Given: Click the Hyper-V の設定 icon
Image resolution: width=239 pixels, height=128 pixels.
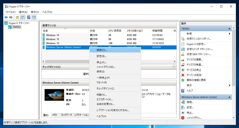Looking at the screenshot, I should coord(183,44).
